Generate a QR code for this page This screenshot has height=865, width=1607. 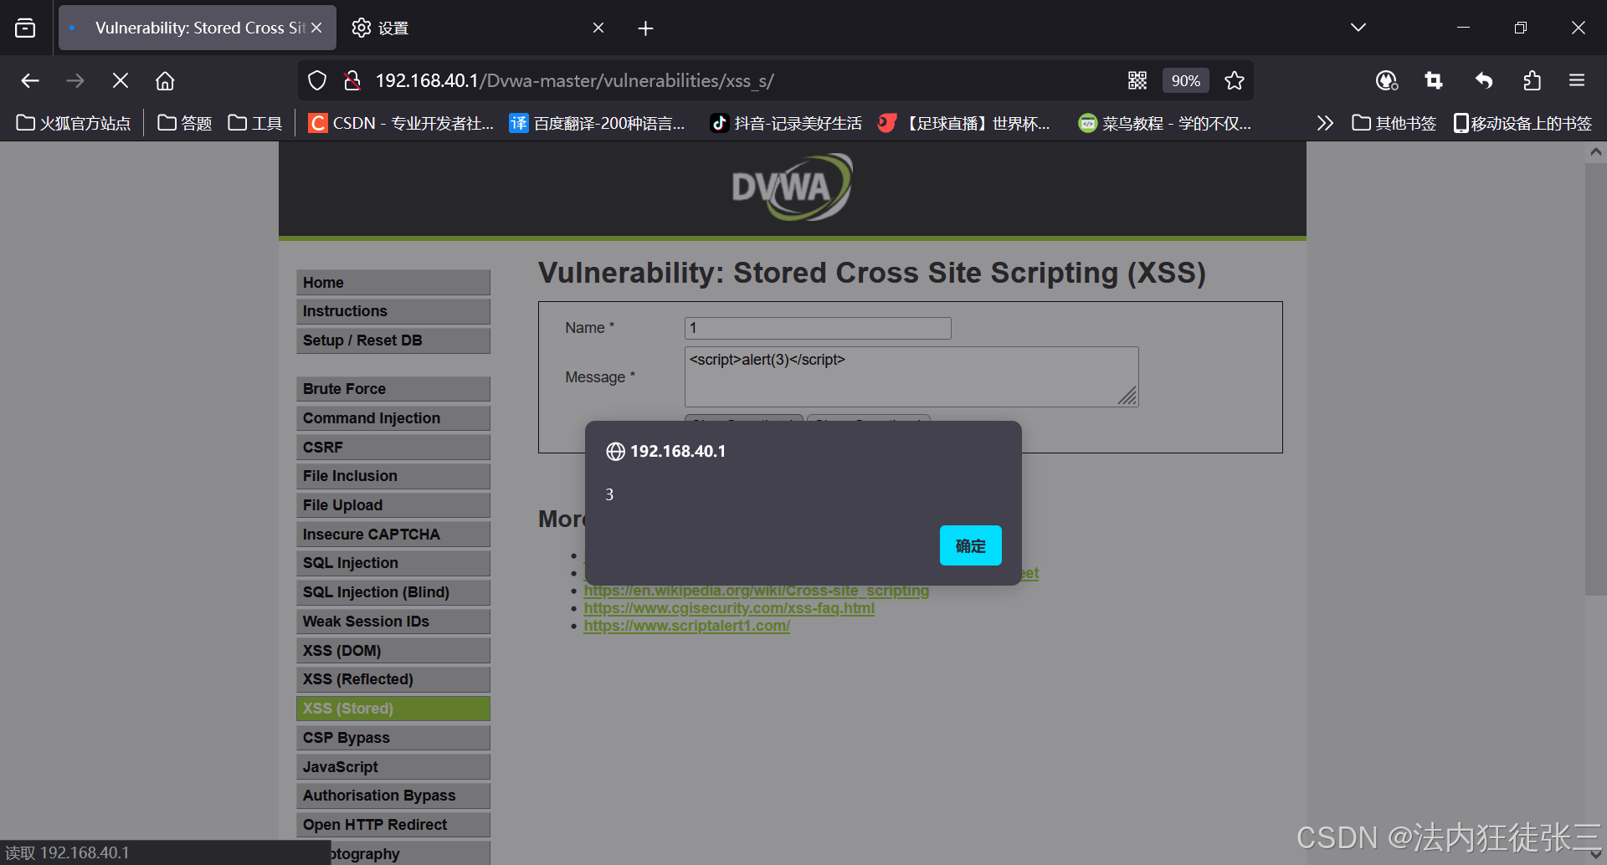[x=1137, y=80]
